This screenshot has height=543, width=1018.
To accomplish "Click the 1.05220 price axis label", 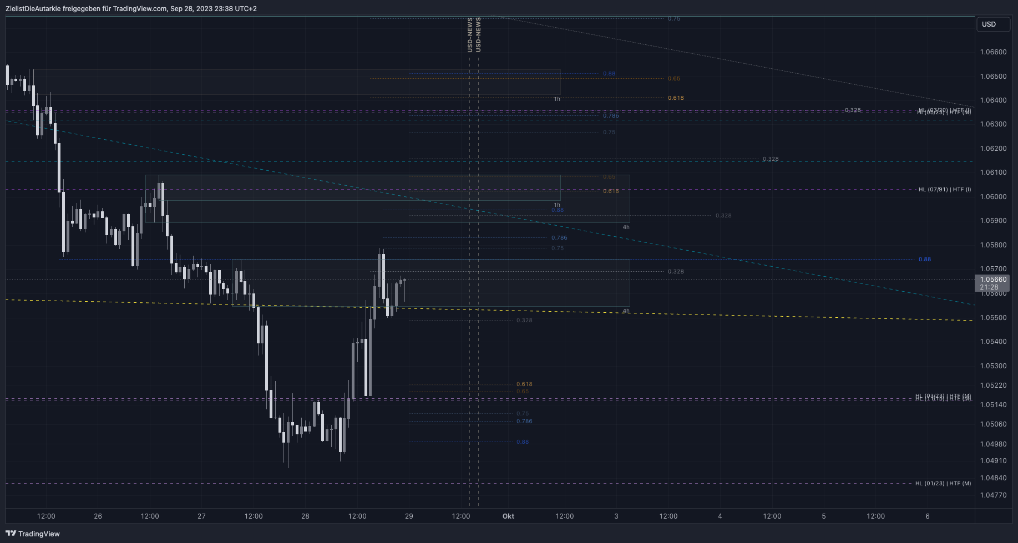I will pyautogui.click(x=993, y=385).
